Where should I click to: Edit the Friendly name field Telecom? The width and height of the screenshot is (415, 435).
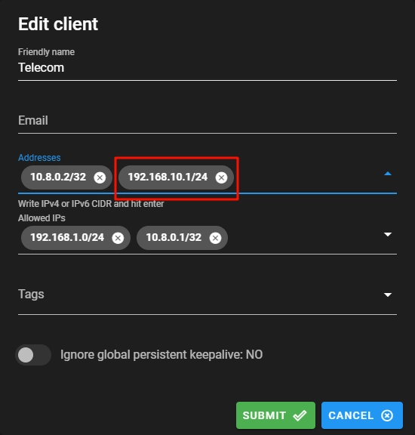(207, 68)
